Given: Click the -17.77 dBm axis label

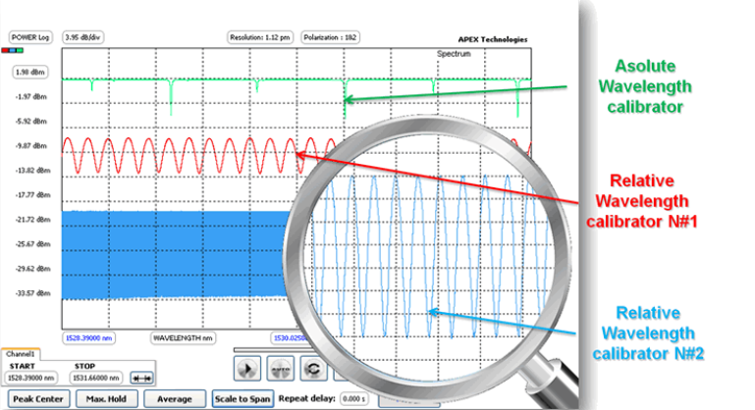Looking at the screenshot, I should [x=32, y=195].
